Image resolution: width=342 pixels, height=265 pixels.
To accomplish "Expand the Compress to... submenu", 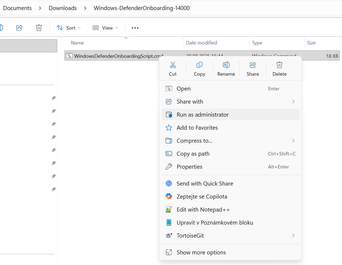I will 231,141.
